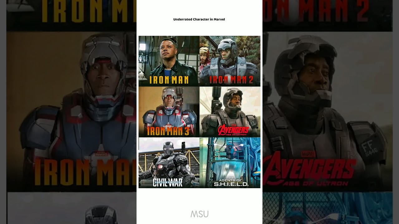
Task: Open the Avengers Age of Ultron panel
Action: 230,112
